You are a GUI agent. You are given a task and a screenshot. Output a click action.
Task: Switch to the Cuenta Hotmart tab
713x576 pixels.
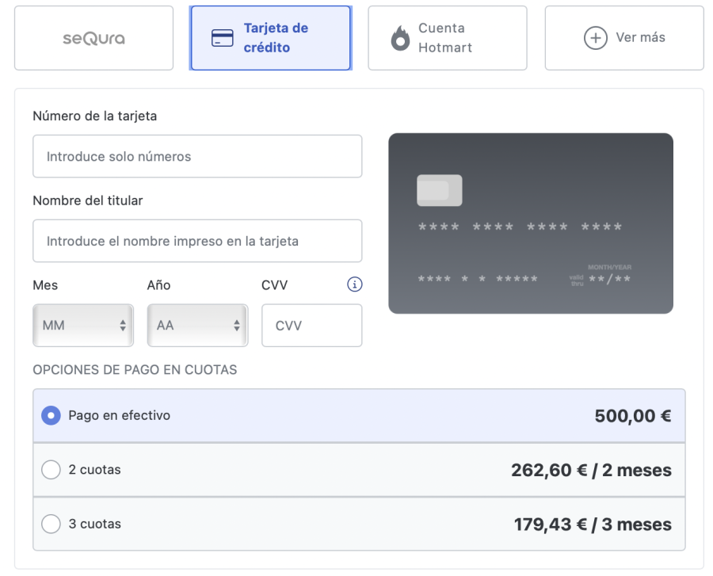(448, 36)
